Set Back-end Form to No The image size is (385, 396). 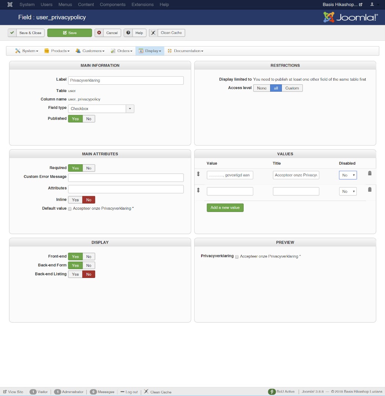[89, 265]
